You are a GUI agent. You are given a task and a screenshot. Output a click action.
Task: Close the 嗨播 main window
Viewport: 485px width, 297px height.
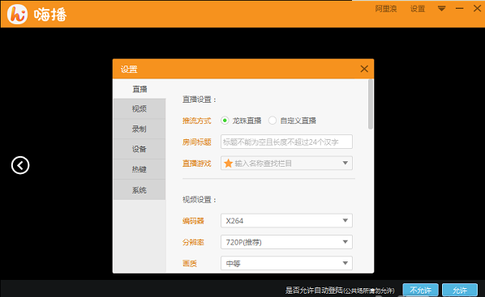[x=477, y=8]
